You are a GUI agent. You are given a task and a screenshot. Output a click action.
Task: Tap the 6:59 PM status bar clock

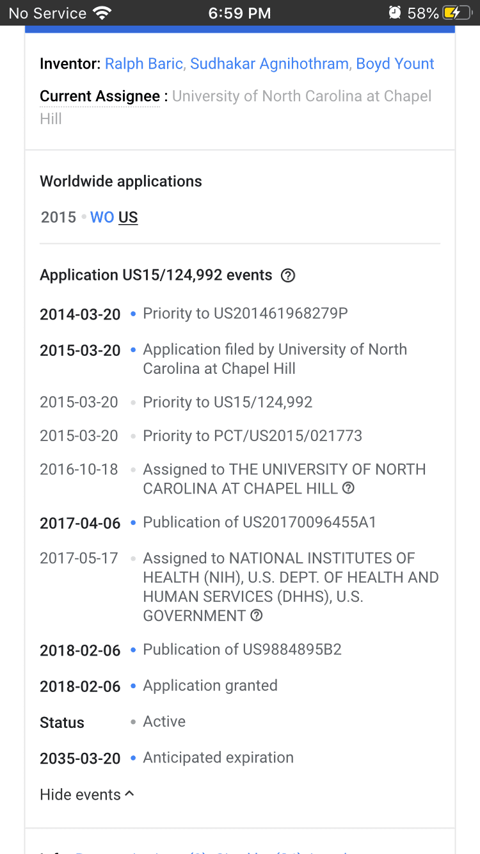pos(239,13)
